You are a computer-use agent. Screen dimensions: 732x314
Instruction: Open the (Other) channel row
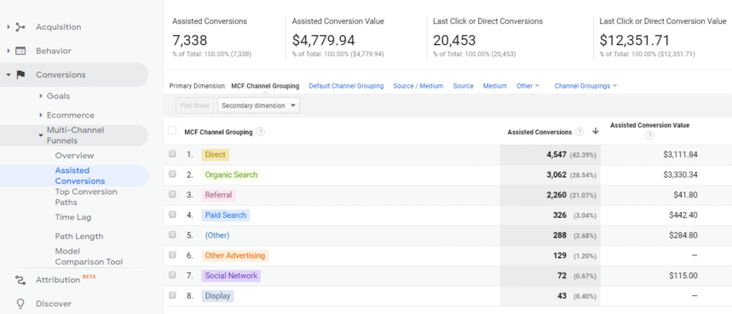217,235
